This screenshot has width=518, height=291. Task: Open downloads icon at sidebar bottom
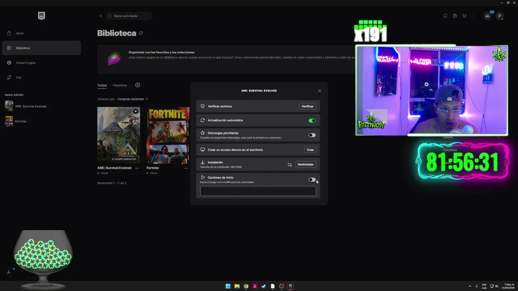point(8,272)
